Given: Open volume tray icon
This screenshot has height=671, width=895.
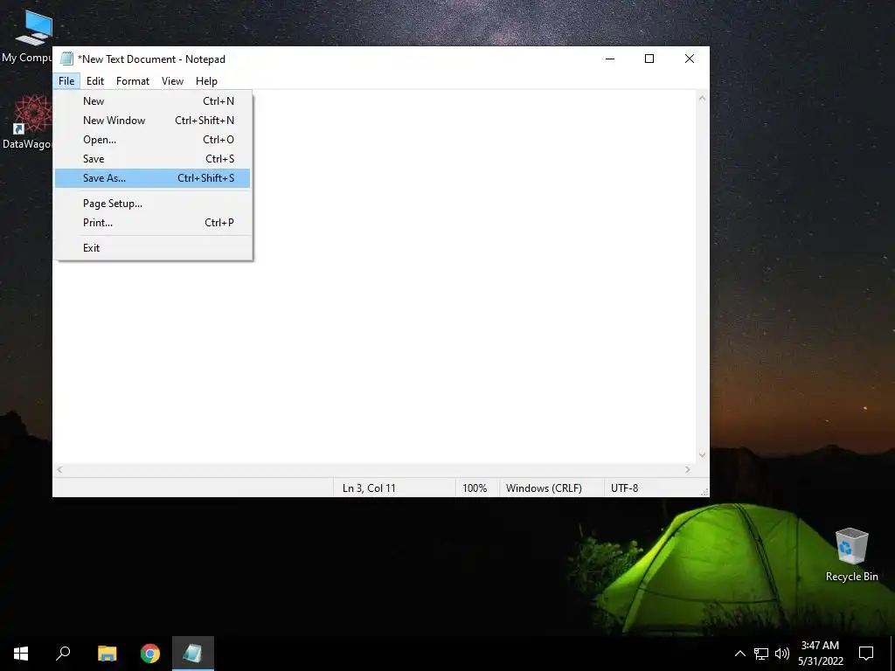Looking at the screenshot, I should [x=782, y=654].
